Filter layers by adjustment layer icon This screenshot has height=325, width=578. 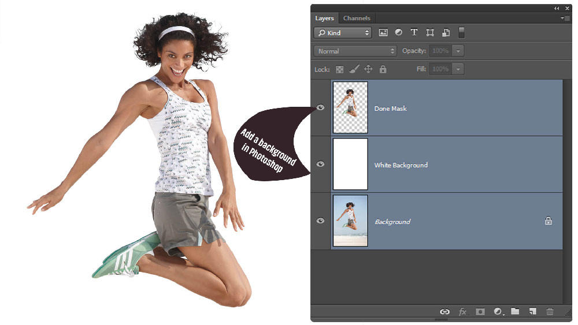(398, 32)
